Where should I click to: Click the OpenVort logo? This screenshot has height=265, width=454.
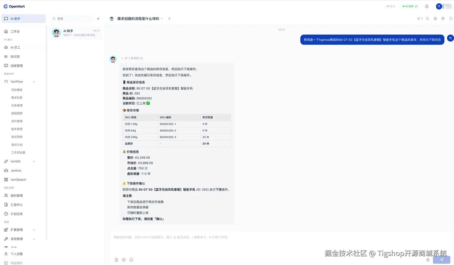(14, 6)
